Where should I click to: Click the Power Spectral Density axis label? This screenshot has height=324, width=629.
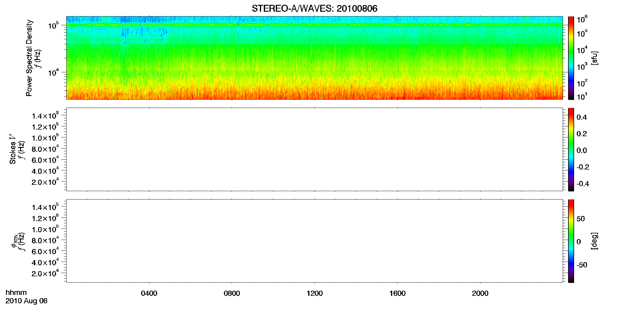29,58
